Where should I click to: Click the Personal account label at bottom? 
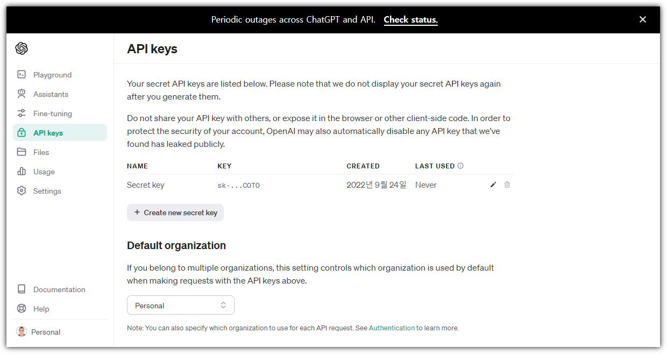[x=46, y=332]
